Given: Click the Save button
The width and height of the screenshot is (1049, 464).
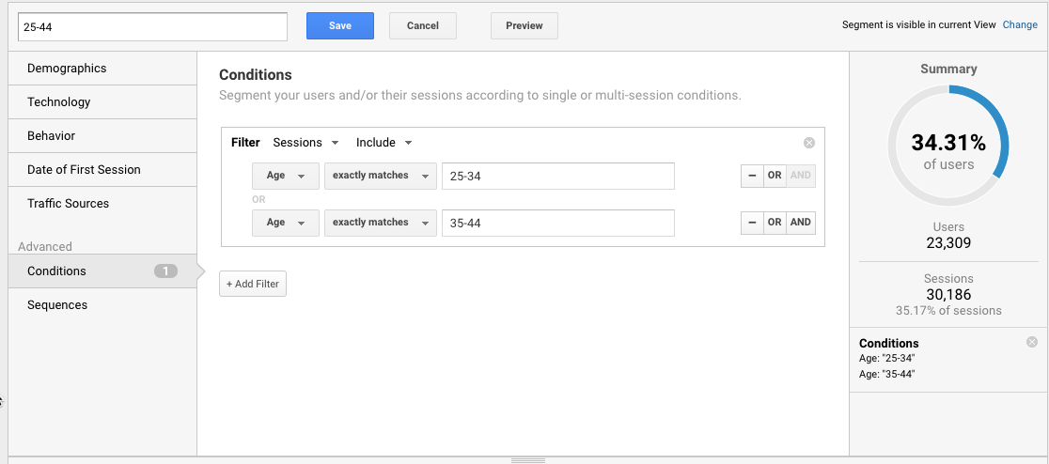Looking at the screenshot, I should click(340, 25).
